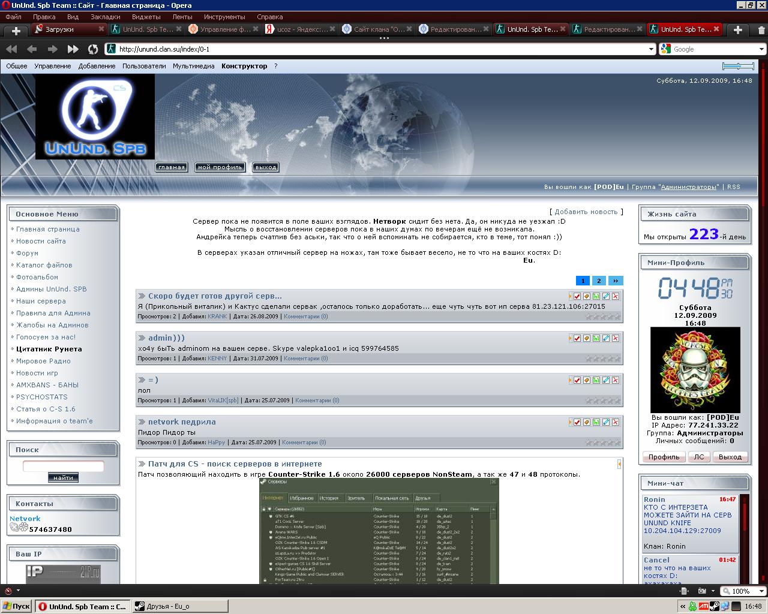The height and width of the screenshot is (614, 768).
Task: Click the 'найти' search button
Action: pyautogui.click(x=63, y=477)
